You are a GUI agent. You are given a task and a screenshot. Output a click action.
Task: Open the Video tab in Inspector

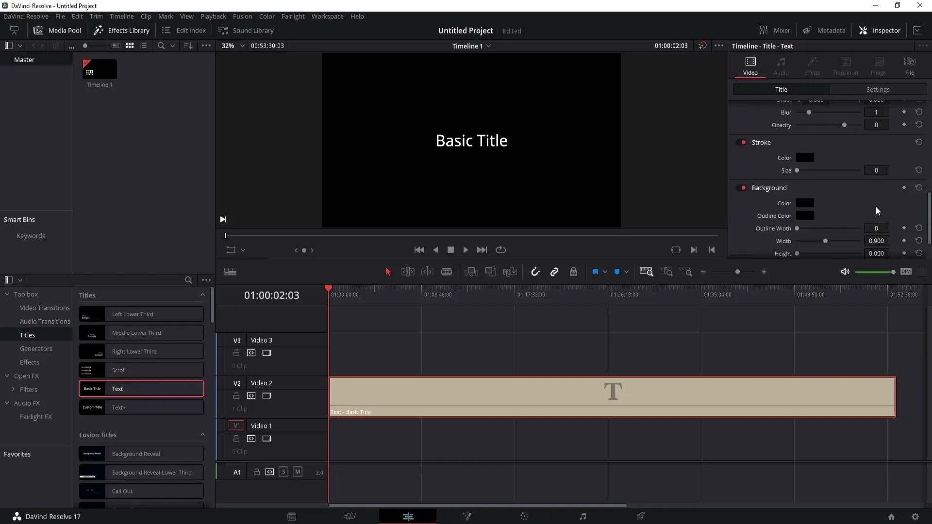tap(750, 64)
